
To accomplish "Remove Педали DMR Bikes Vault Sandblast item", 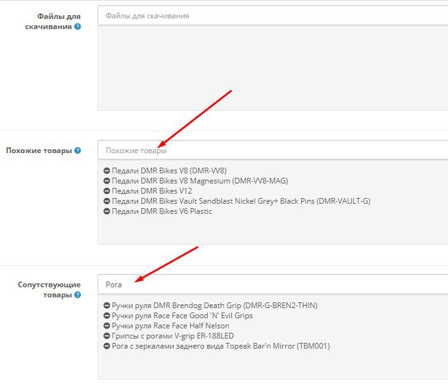I will 106,201.
